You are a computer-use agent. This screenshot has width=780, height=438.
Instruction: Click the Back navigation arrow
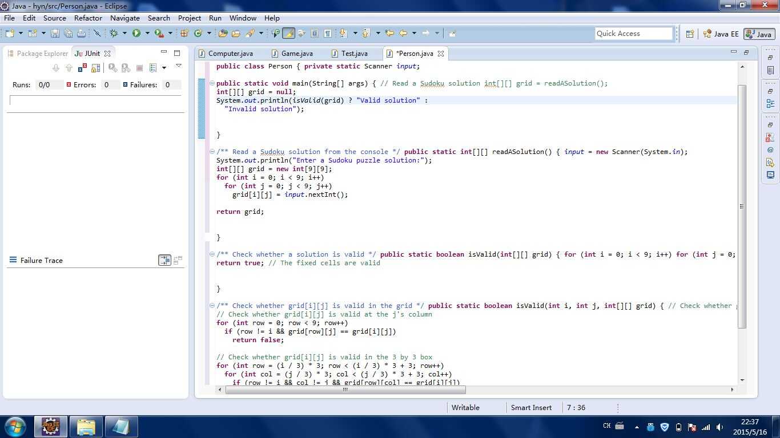tap(403, 34)
